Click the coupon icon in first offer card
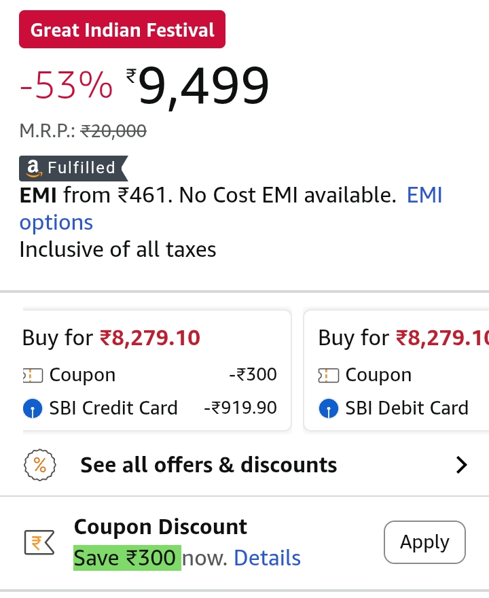 point(33,375)
